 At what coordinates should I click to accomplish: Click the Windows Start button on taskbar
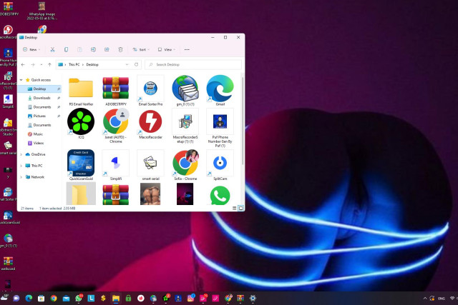(6, 297)
